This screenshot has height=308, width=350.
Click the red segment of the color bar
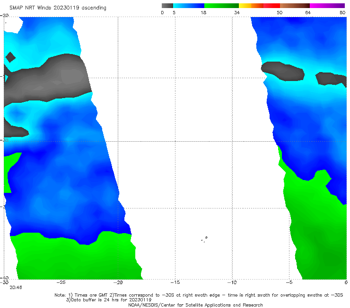[271, 6]
